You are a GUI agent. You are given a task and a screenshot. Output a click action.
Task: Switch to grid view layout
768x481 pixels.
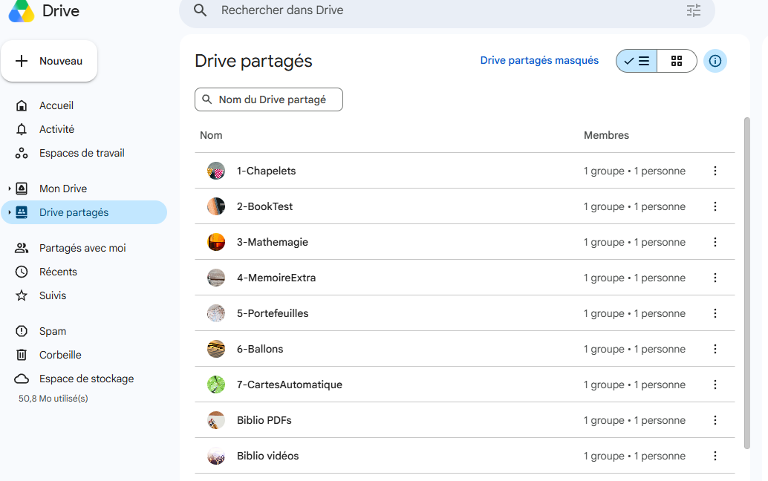pyautogui.click(x=677, y=61)
